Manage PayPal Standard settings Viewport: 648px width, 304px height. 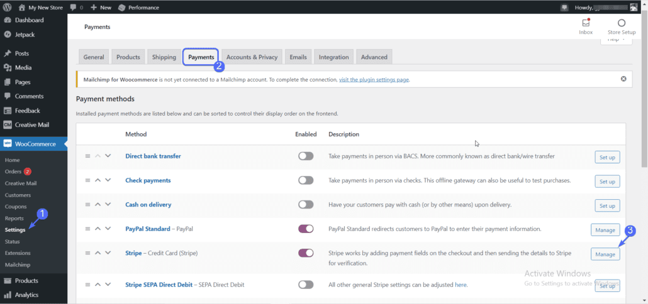tap(605, 229)
